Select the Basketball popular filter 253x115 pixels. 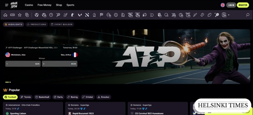[x=42, y=97]
